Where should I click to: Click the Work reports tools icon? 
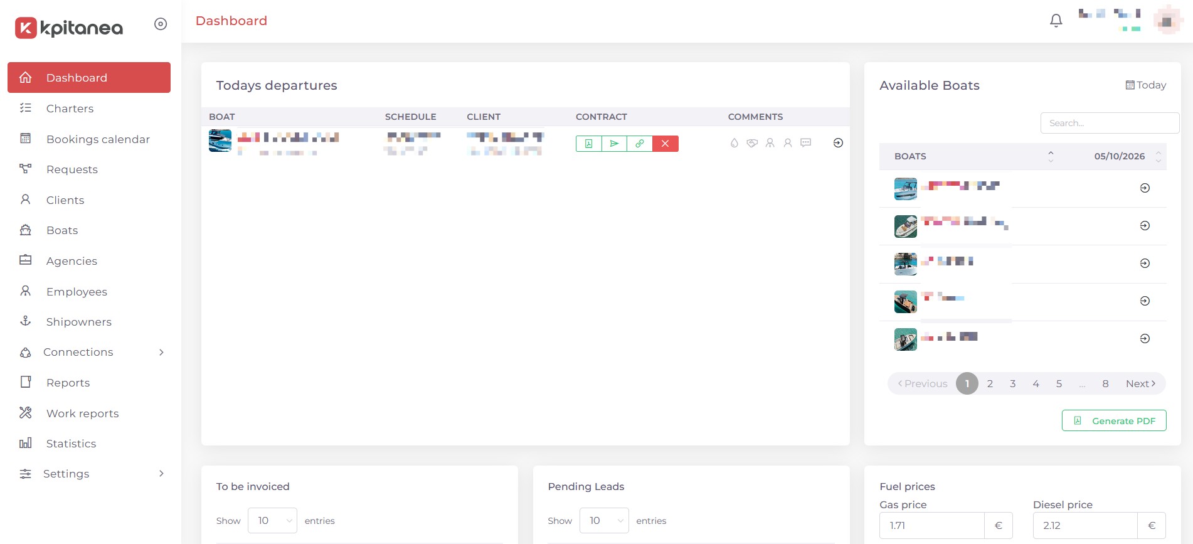click(x=26, y=413)
